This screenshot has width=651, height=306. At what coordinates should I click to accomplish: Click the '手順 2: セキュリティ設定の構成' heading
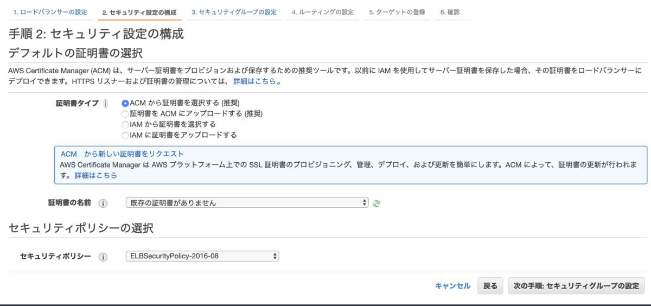click(97, 34)
